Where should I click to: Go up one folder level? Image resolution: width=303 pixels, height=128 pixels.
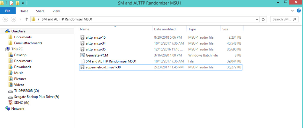point(27,19)
